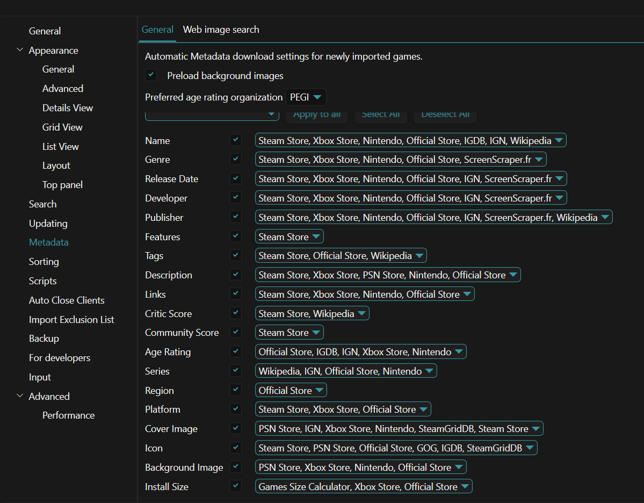
Task: Open Search settings section
Action: [43, 204]
